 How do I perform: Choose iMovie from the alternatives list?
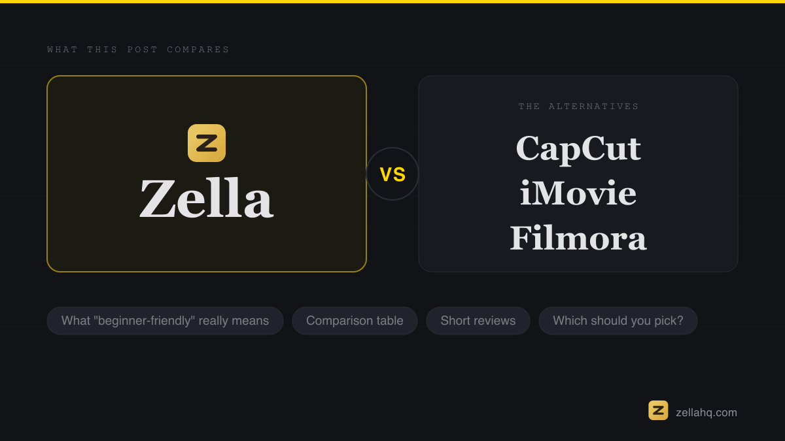pos(578,193)
